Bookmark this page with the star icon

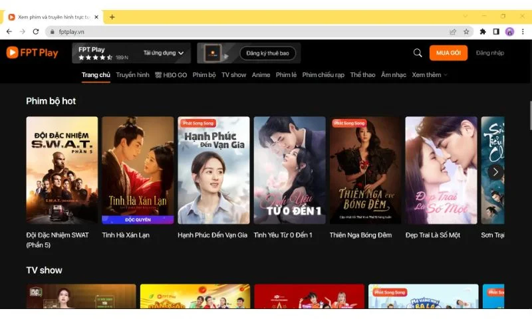pyautogui.click(x=466, y=31)
